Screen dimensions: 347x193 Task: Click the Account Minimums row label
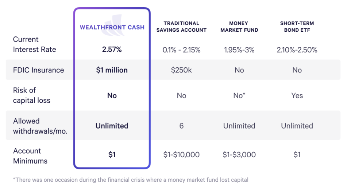coord(30,156)
